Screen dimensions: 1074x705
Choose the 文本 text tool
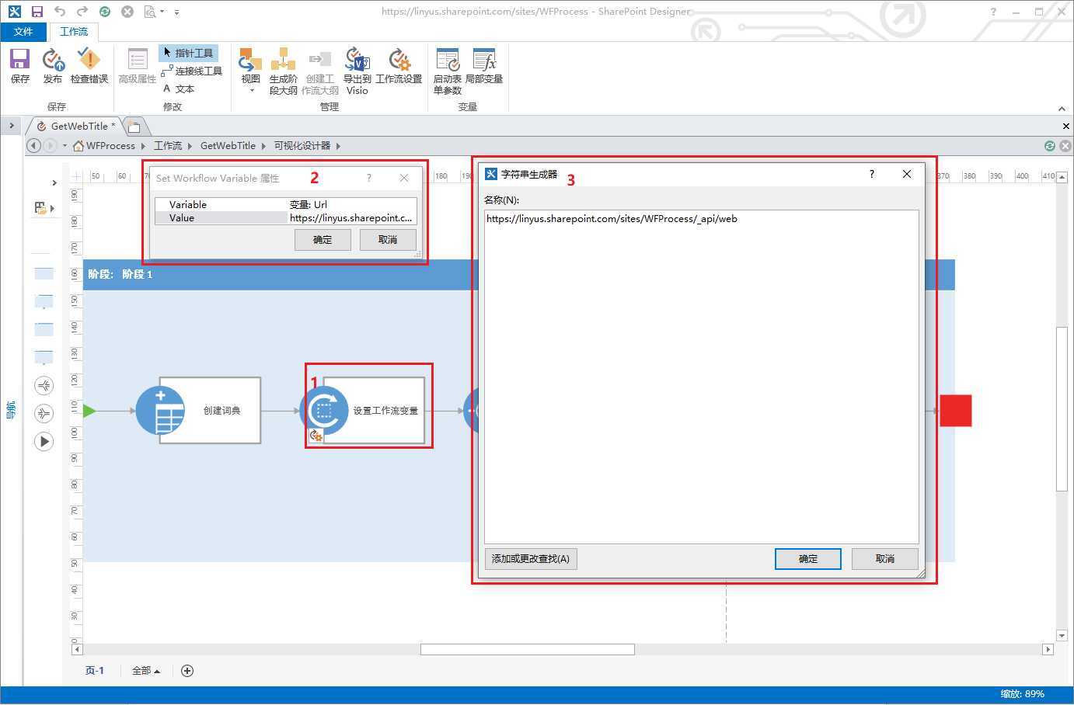point(180,89)
